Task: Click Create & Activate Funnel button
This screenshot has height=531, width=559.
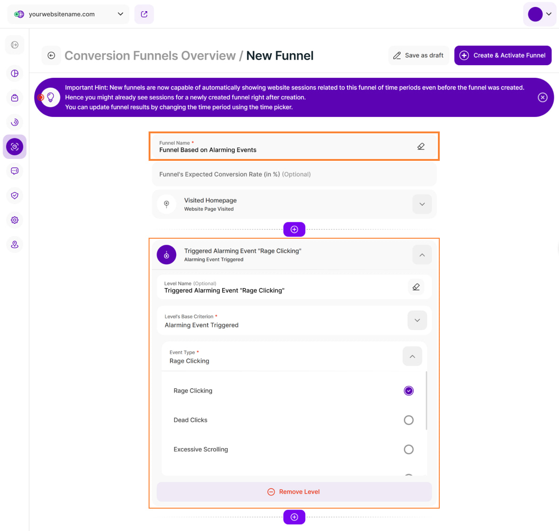Action: pyautogui.click(x=503, y=55)
